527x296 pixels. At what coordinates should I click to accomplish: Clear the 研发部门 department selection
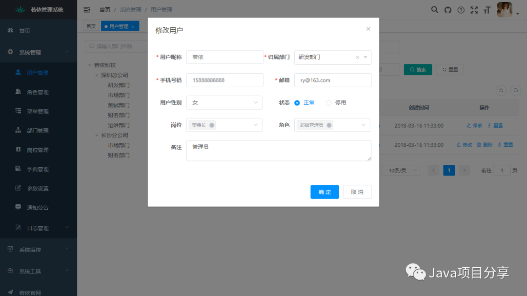[357, 58]
